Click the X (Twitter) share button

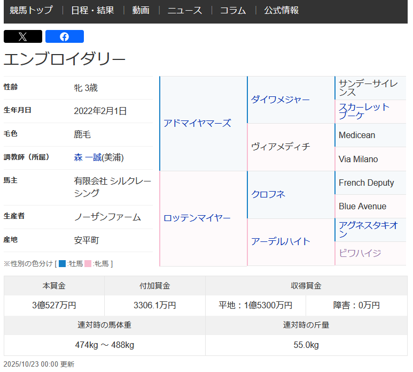pos(22,36)
